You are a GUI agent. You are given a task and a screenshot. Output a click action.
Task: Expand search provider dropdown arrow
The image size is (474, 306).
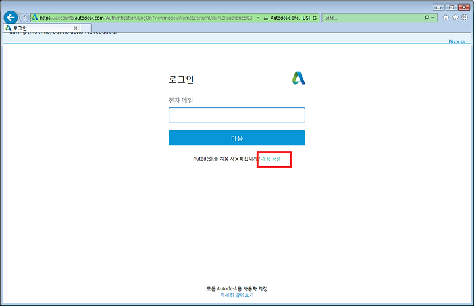433,18
